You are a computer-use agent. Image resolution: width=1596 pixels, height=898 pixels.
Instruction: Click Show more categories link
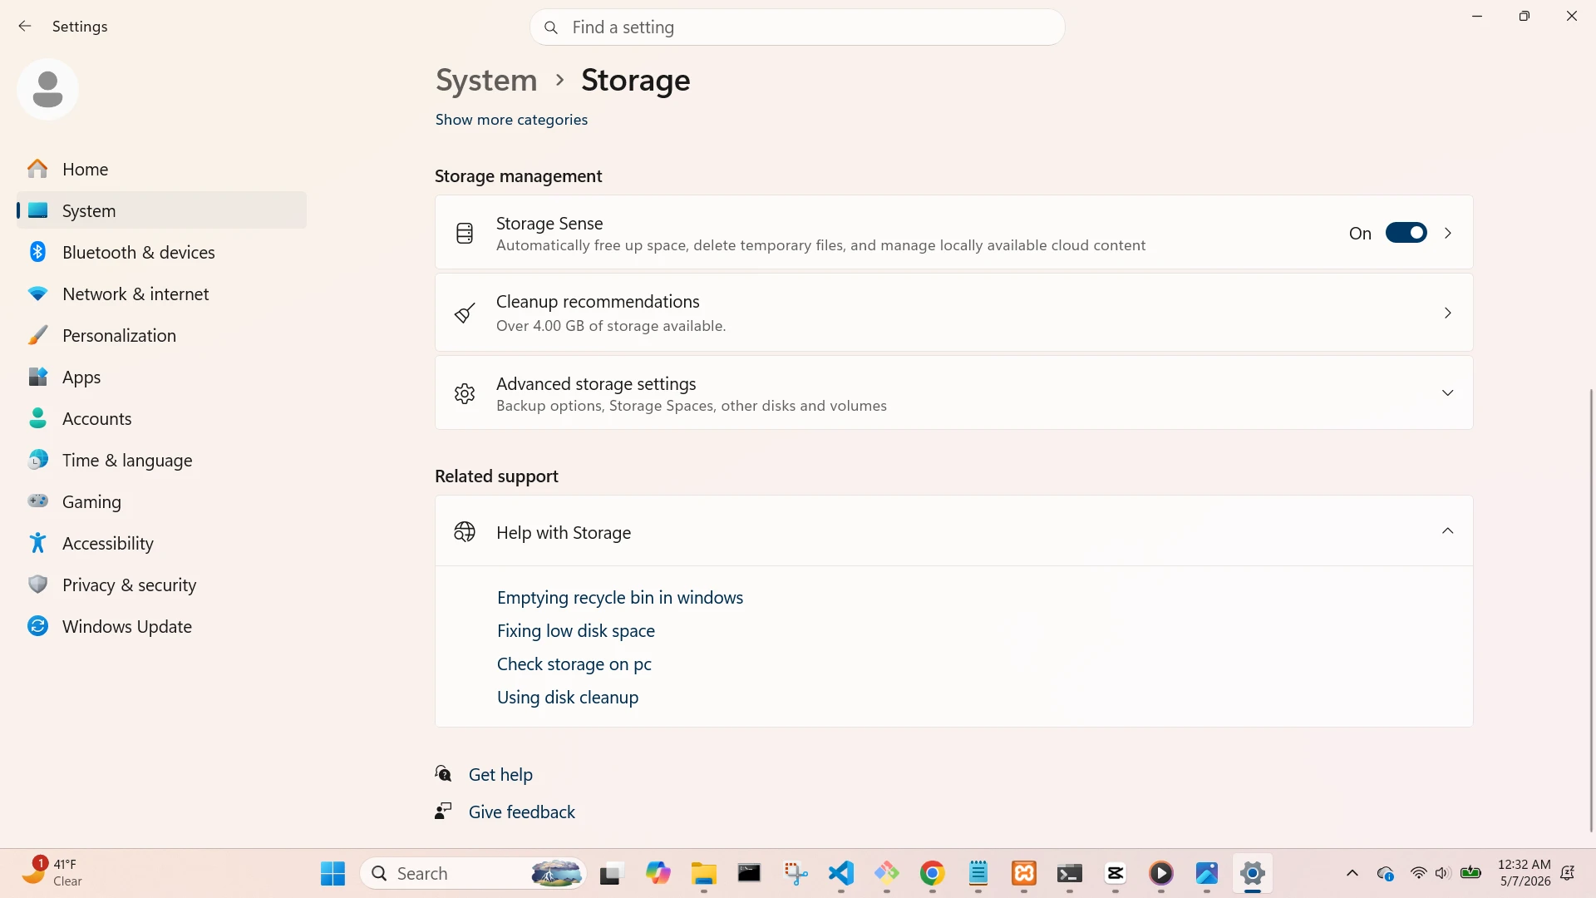[511, 120]
